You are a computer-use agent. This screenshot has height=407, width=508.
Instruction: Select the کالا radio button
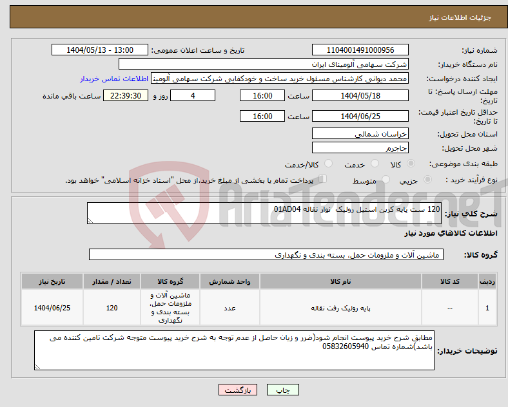(411, 164)
